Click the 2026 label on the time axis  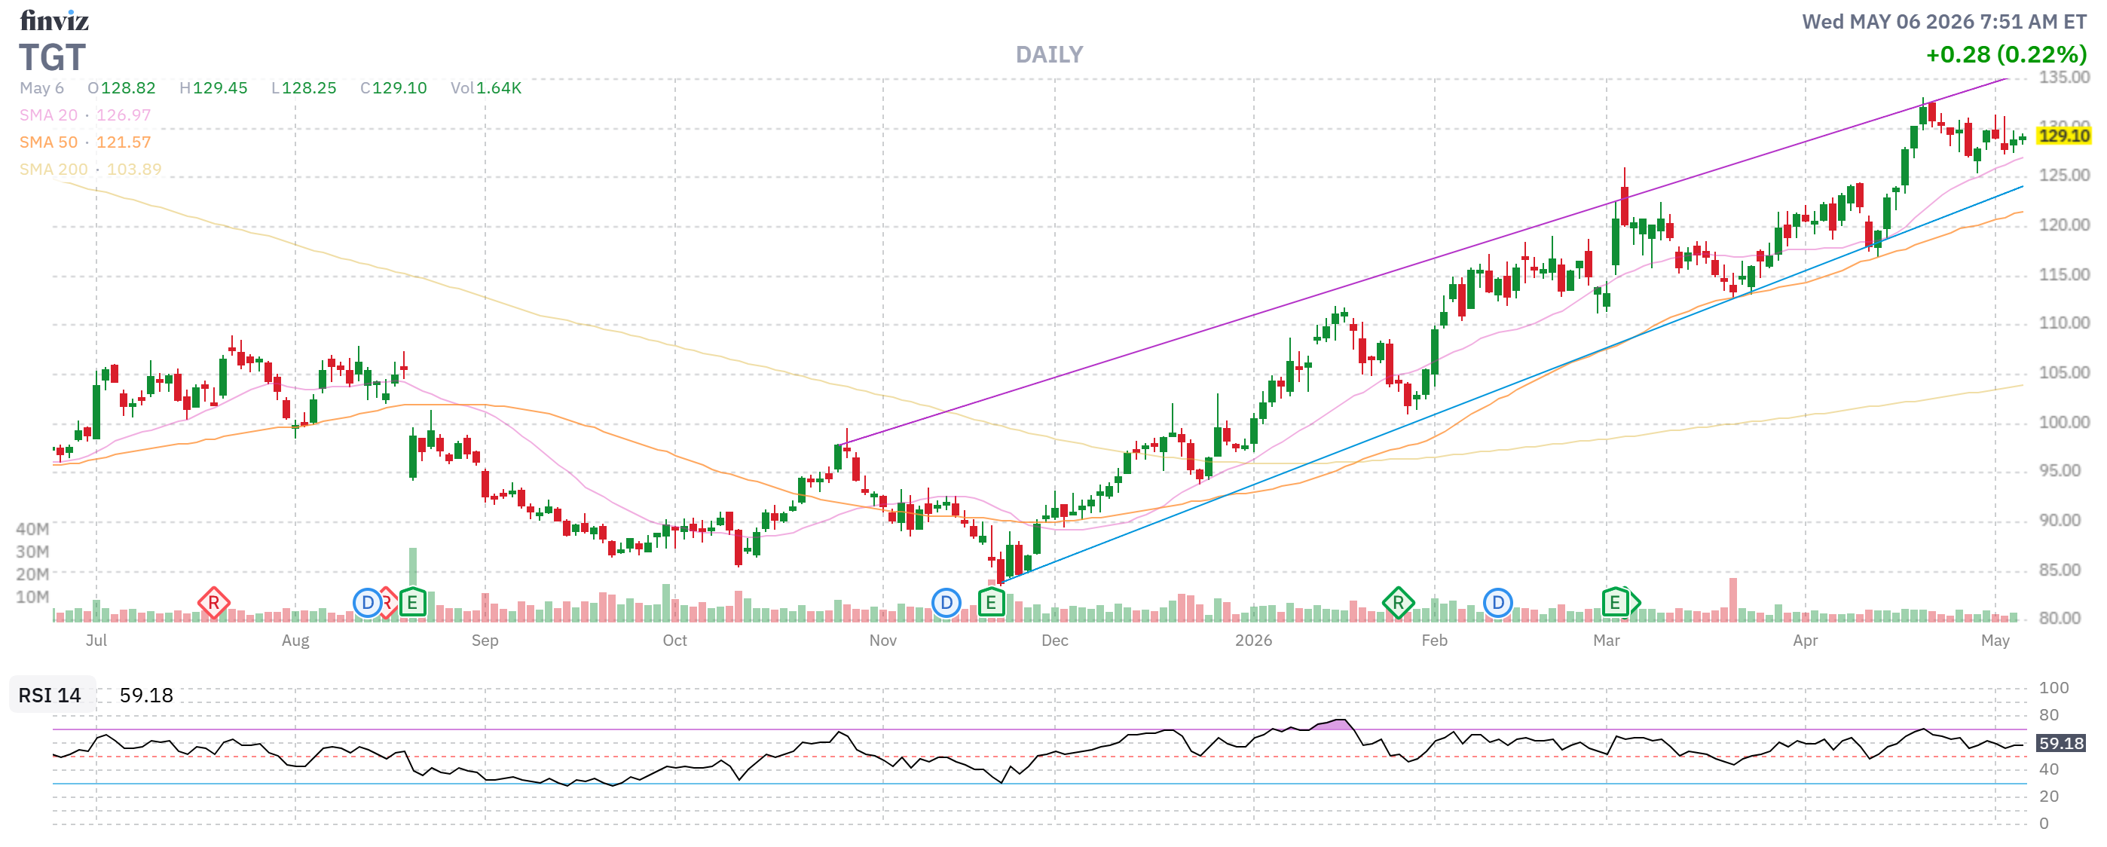1254,641
